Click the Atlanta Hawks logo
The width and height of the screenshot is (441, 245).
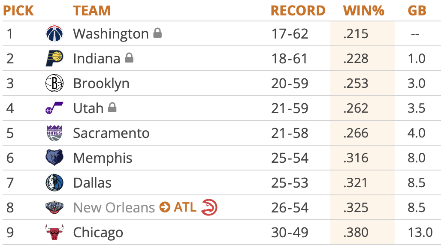[x=209, y=208]
